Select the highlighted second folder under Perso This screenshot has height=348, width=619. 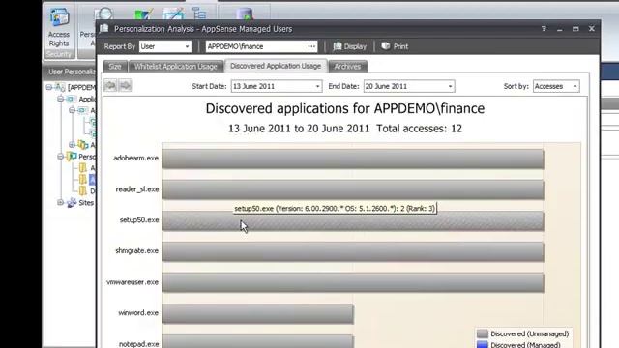click(82, 180)
